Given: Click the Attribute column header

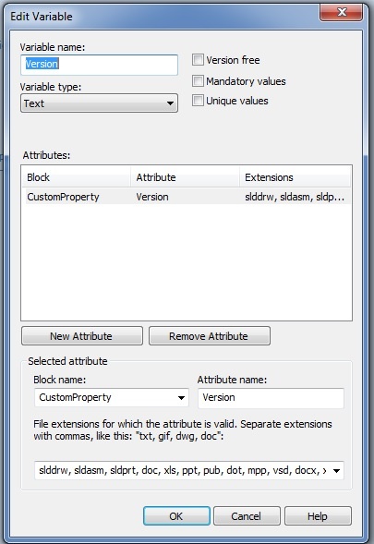Looking at the screenshot, I should coord(185,177).
